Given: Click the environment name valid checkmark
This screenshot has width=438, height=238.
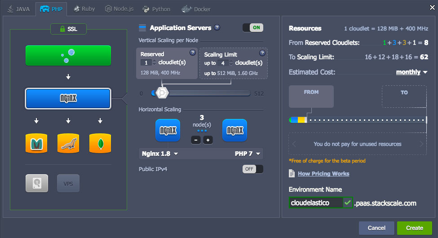Looking at the screenshot, I should [x=348, y=203].
